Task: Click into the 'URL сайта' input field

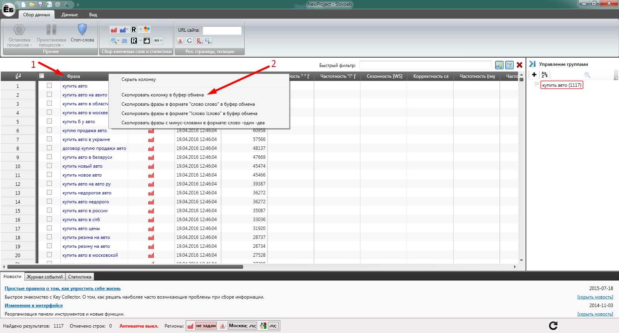Action: pyautogui.click(x=222, y=30)
